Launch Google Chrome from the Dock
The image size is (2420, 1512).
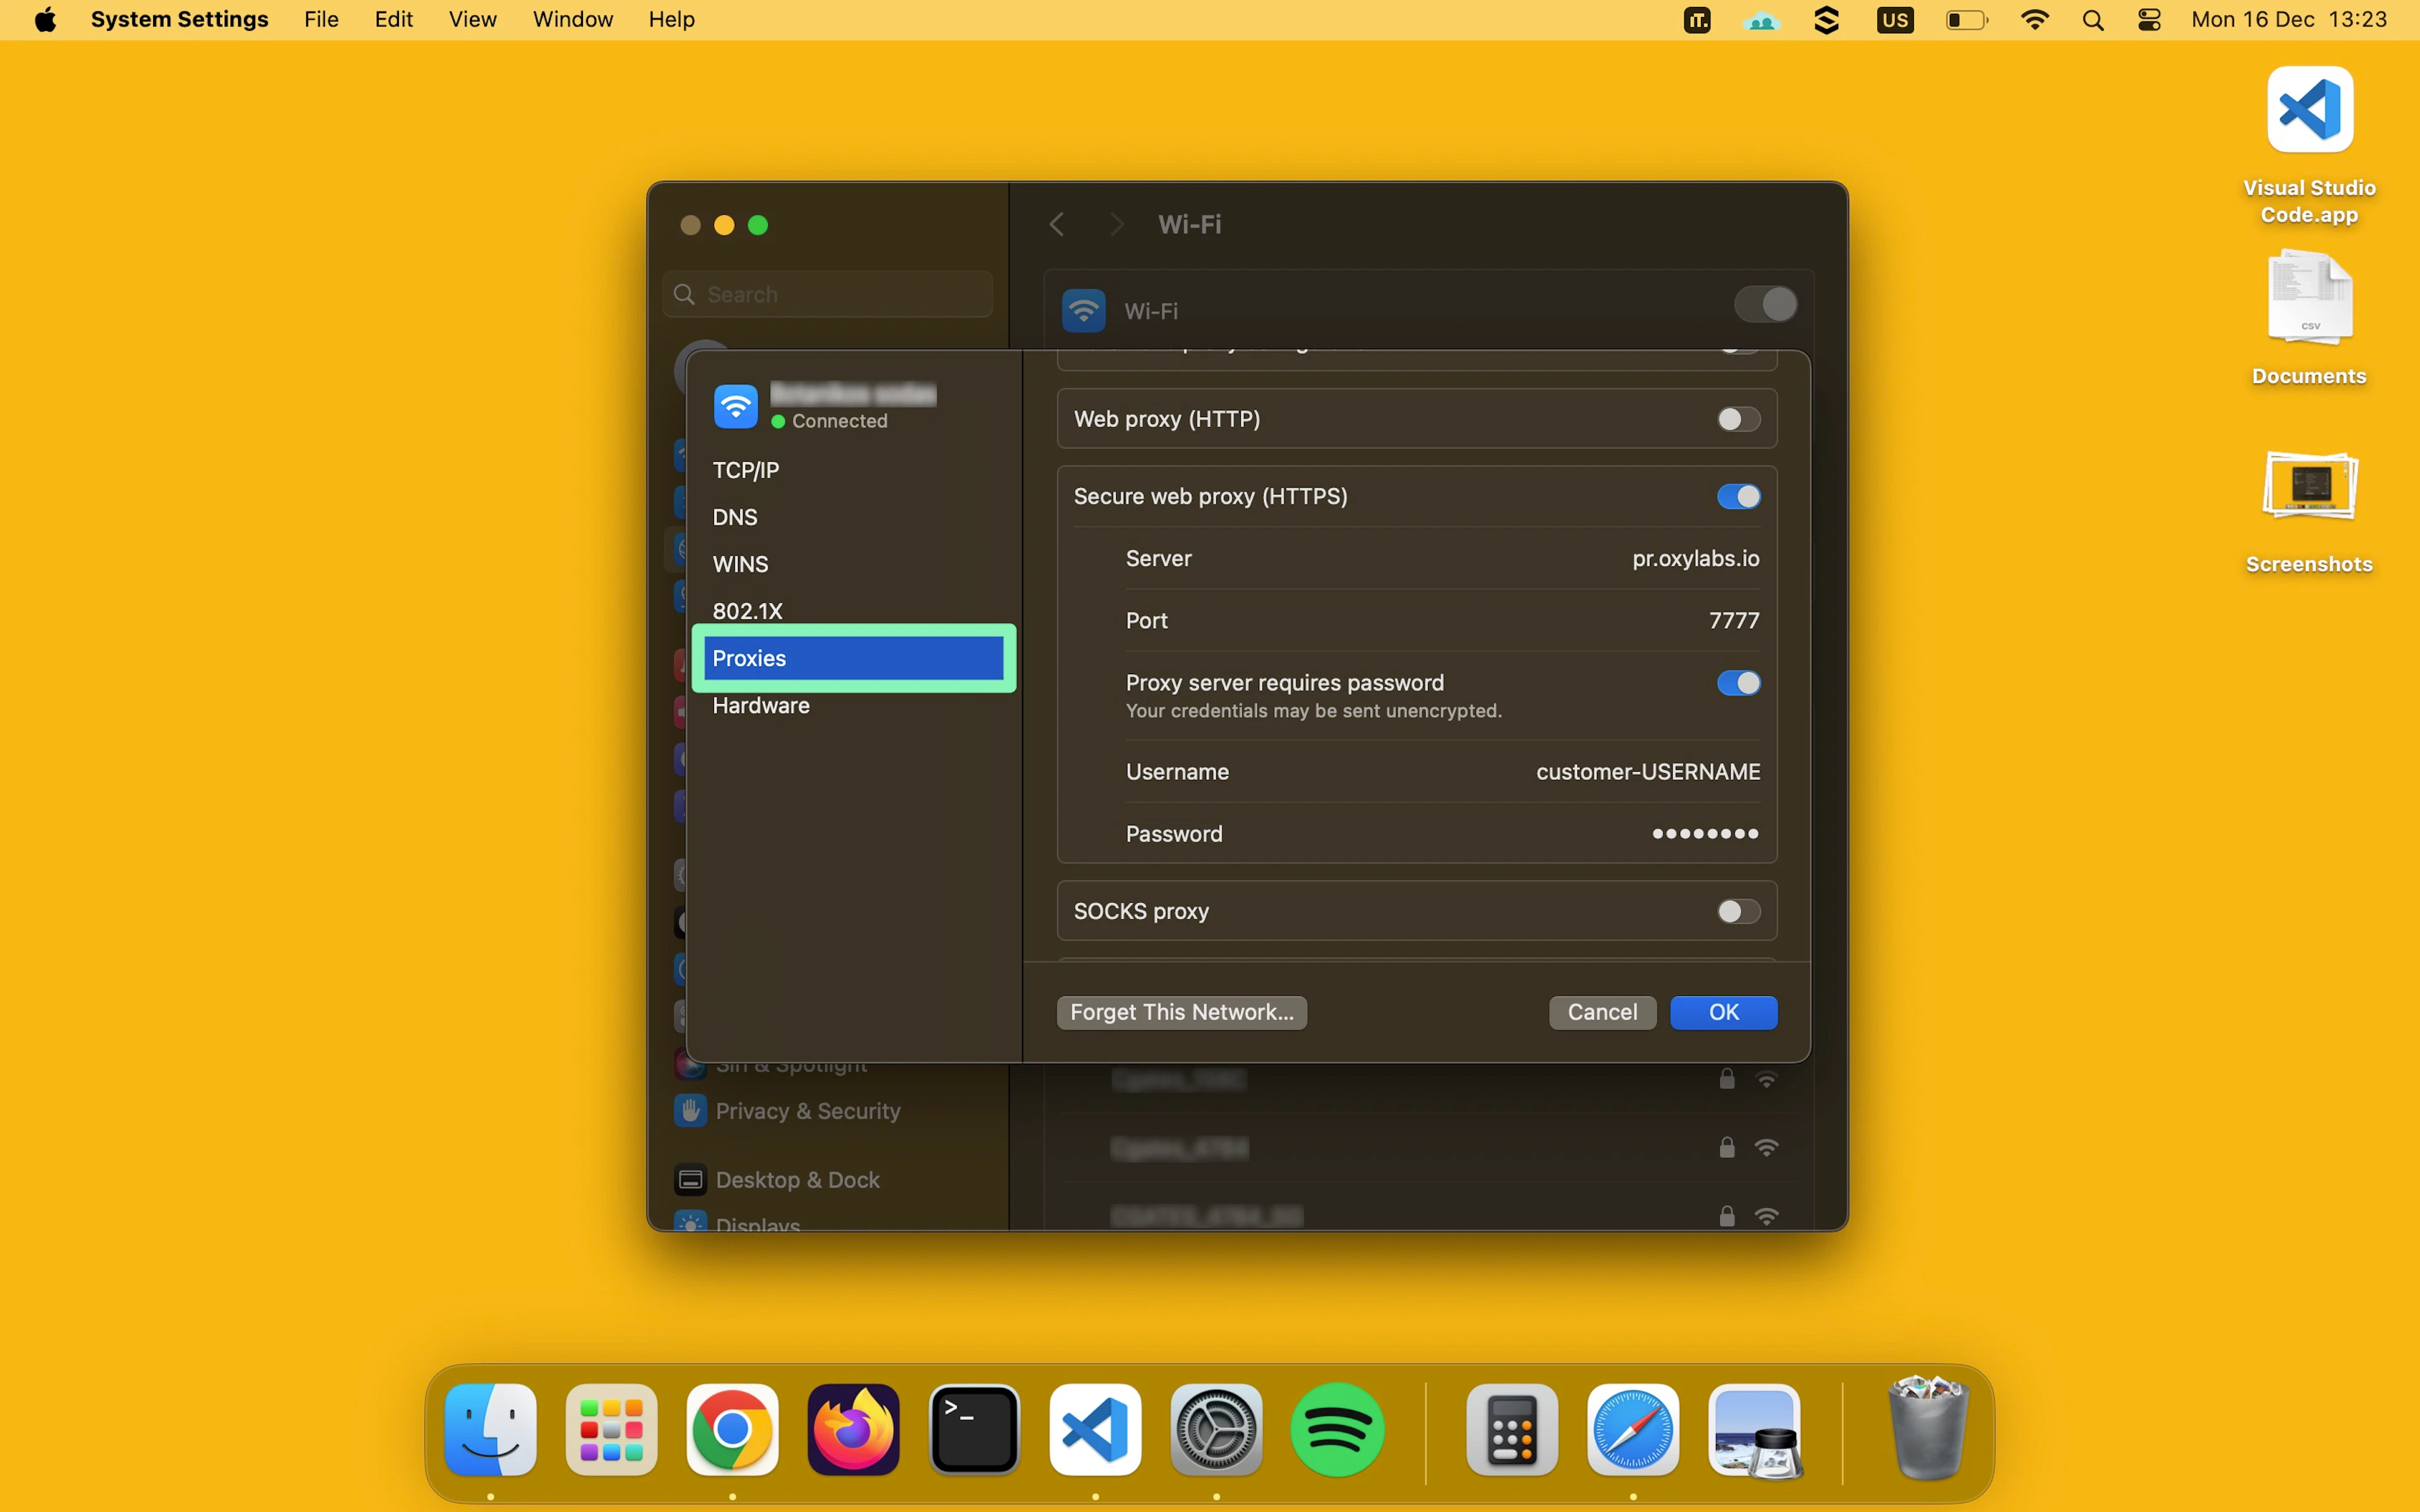click(x=732, y=1429)
